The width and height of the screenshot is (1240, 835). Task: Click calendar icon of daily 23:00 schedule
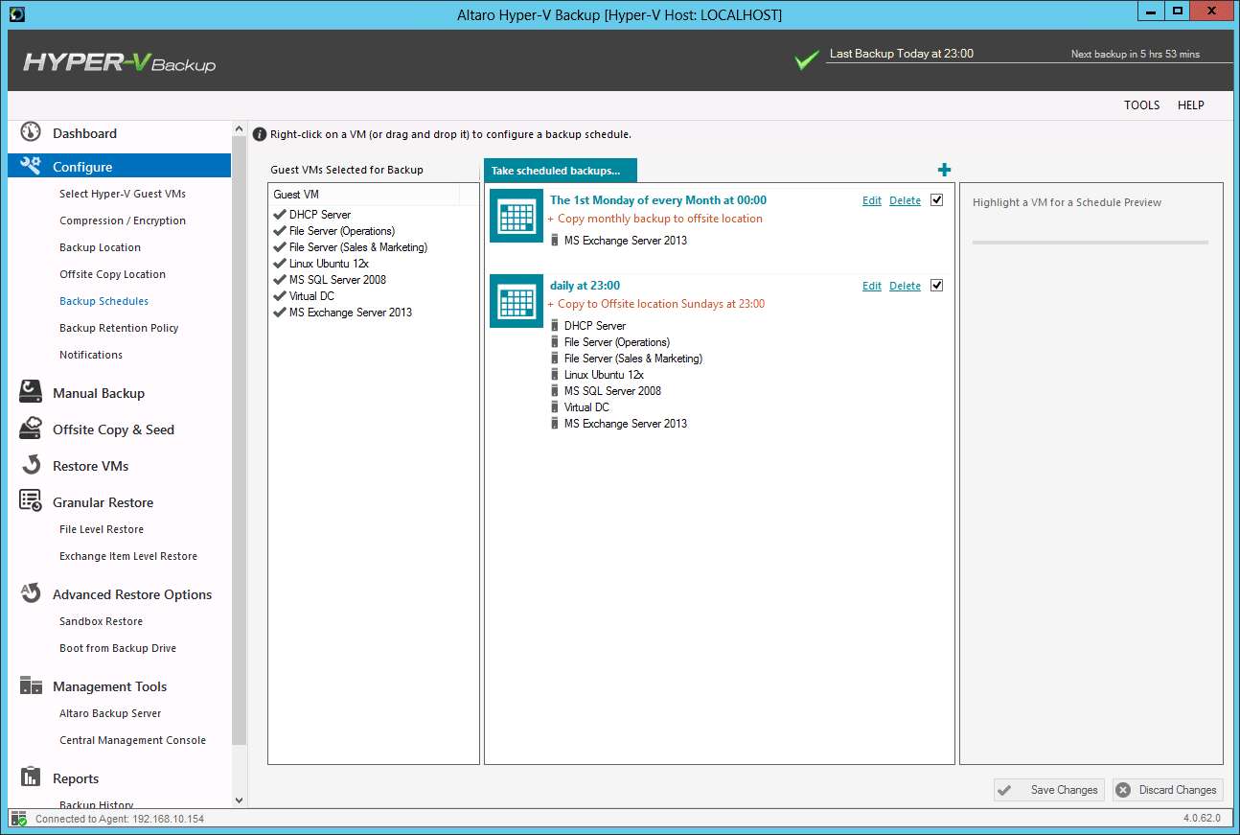[x=517, y=301]
